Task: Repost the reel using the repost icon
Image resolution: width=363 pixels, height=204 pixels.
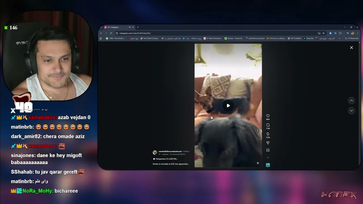Action: (x=268, y=134)
